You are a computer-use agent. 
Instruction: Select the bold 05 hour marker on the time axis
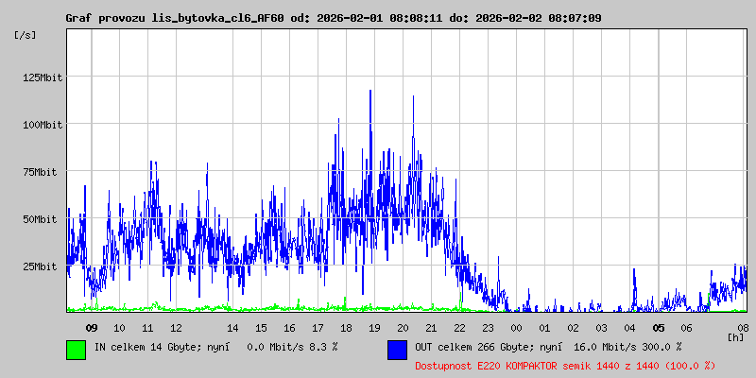(x=658, y=328)
